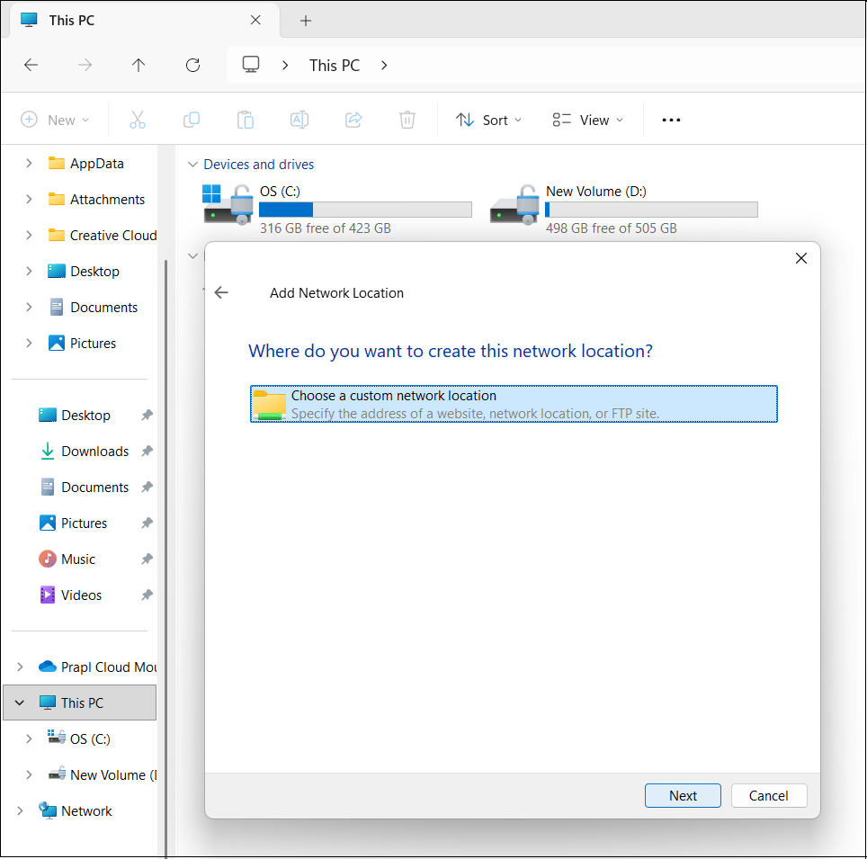Click the pin icon next to Videos

(147, 595)
